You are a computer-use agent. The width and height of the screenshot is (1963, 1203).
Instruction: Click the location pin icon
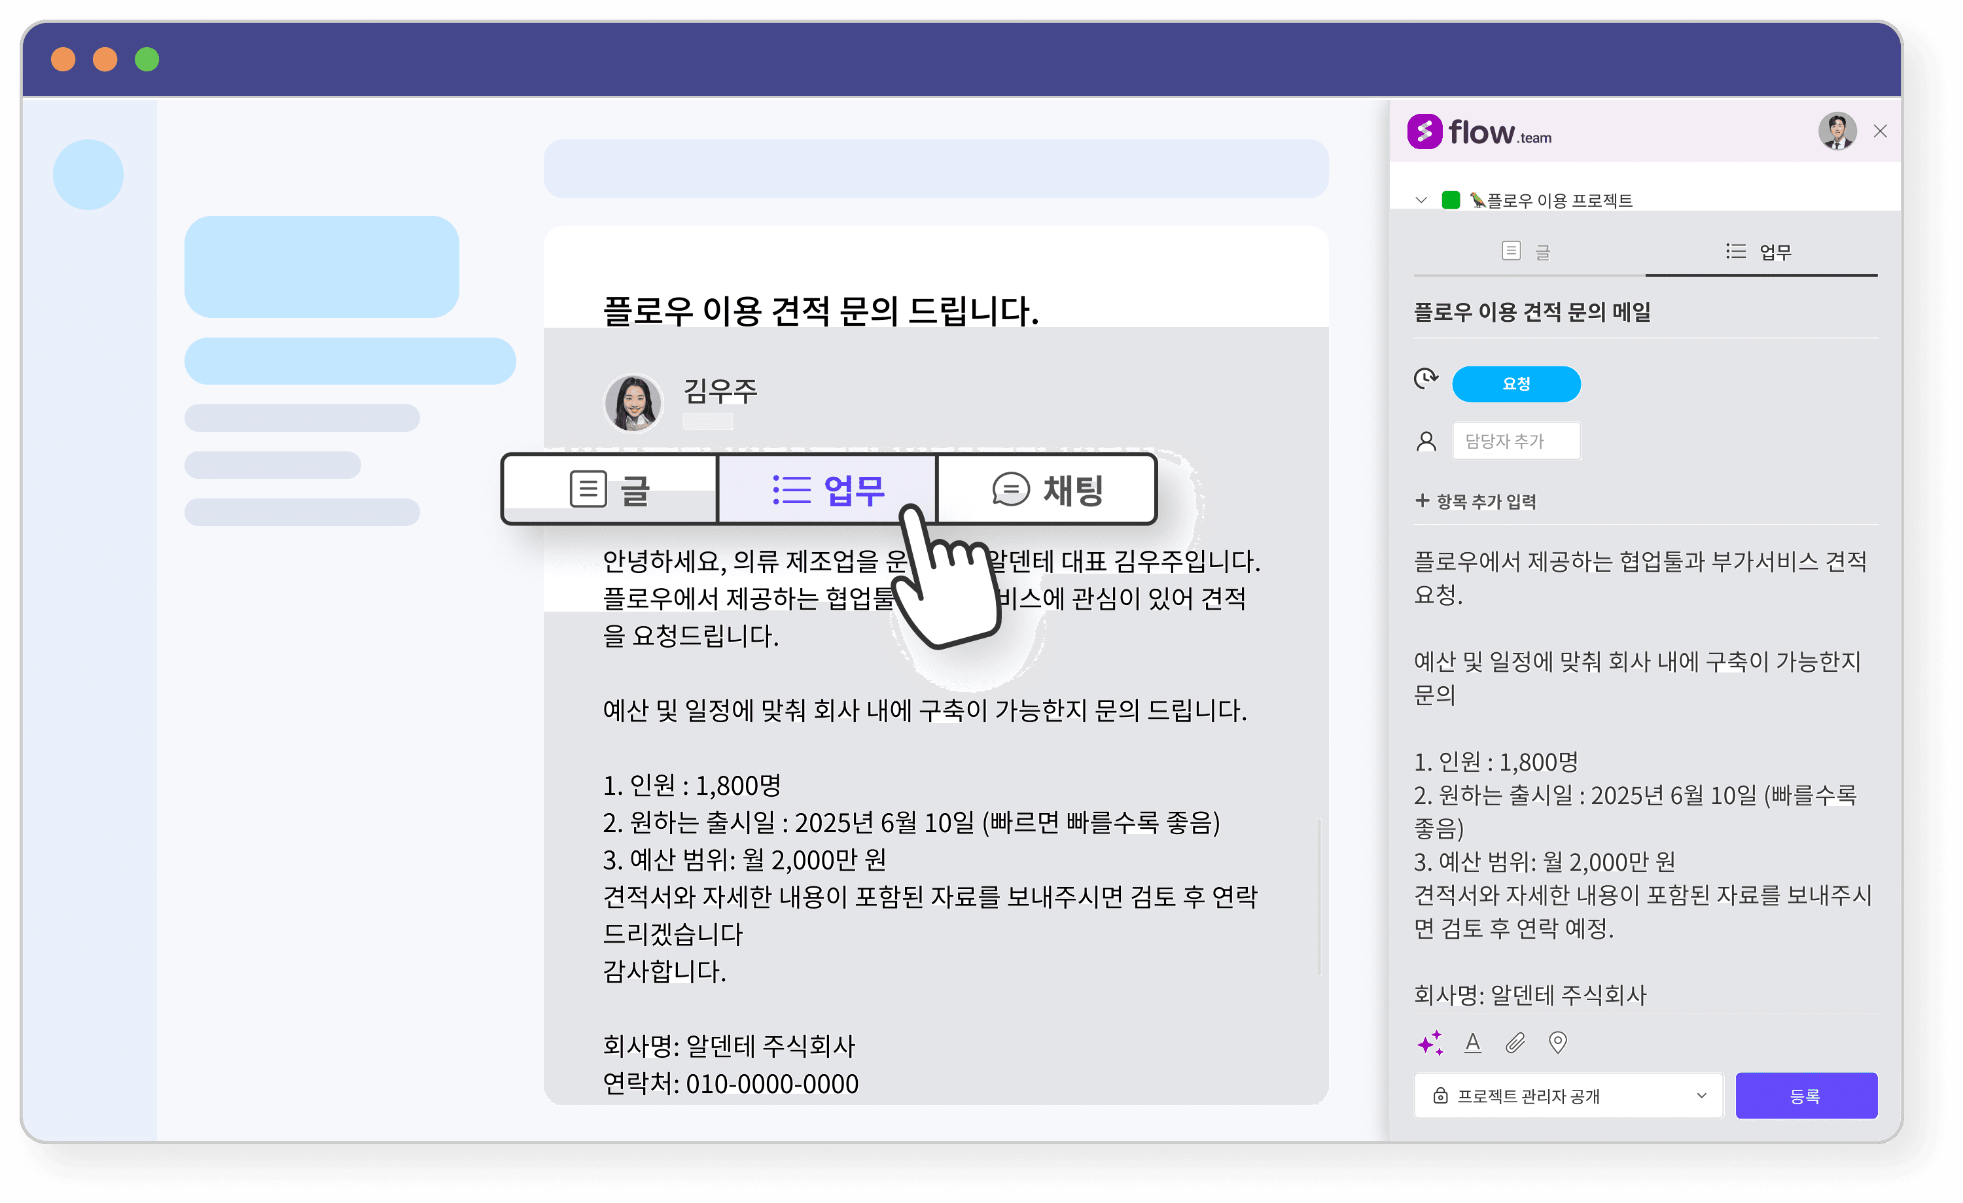[x=1557, y=1043]
